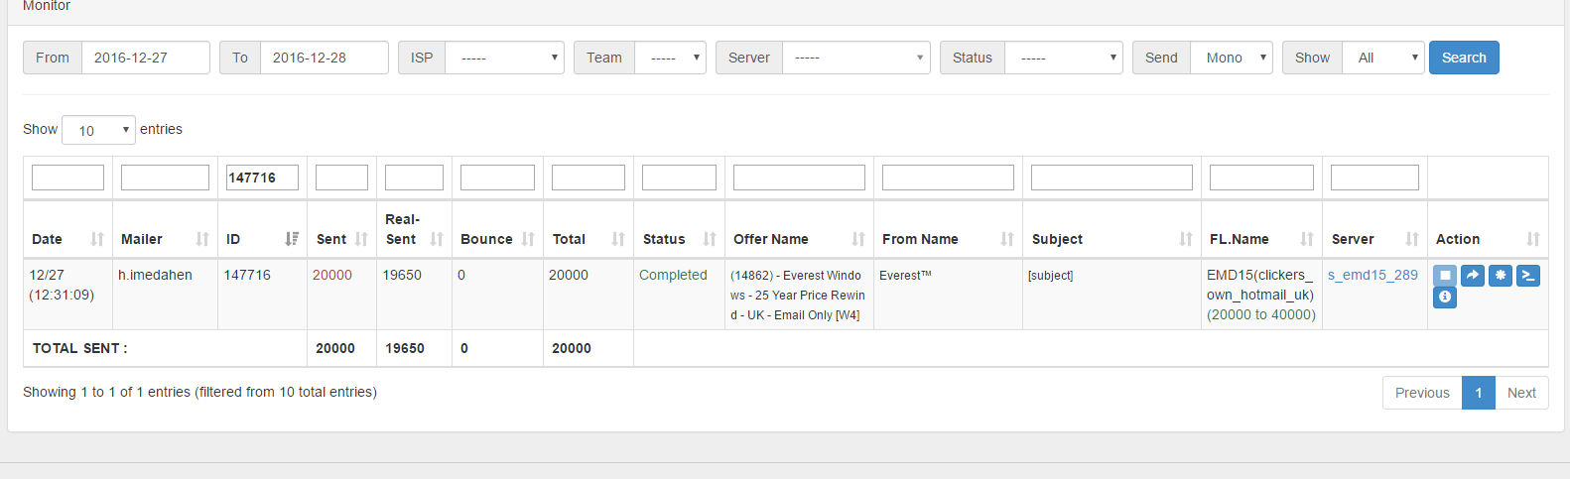
Task: Open the Send dropdown set to Mono
Action: click(1231, 58)
